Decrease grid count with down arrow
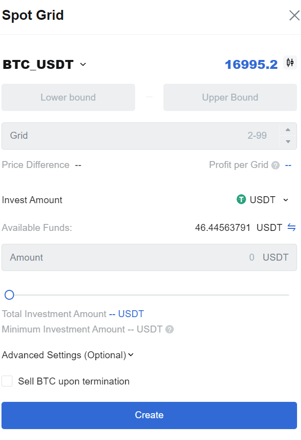The width and height of the screenshot is (301, 440). point(288,142)
